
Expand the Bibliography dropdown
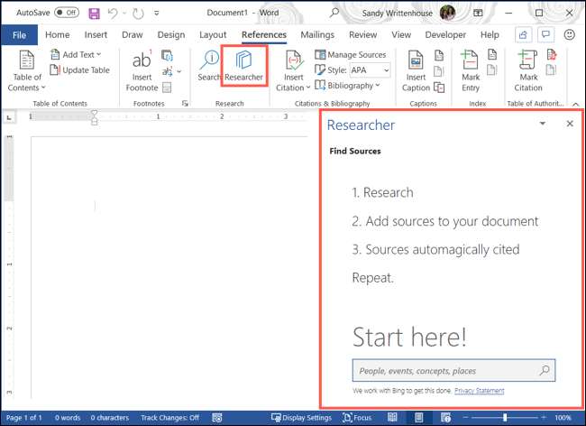pos(348,86)
